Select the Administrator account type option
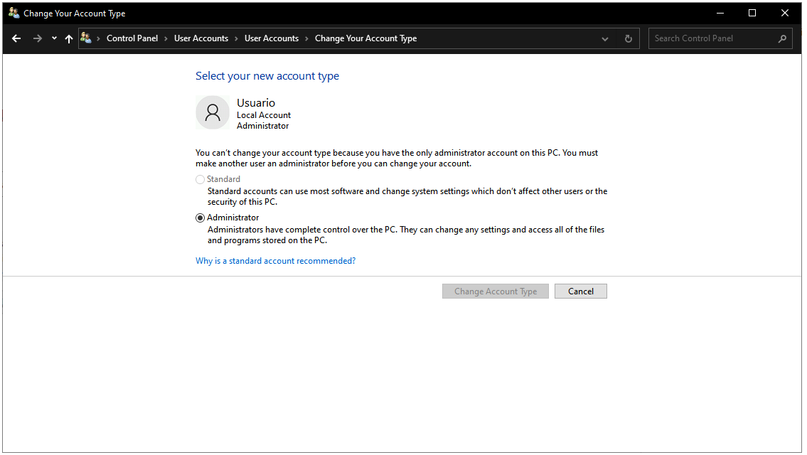 pos(200,218)
